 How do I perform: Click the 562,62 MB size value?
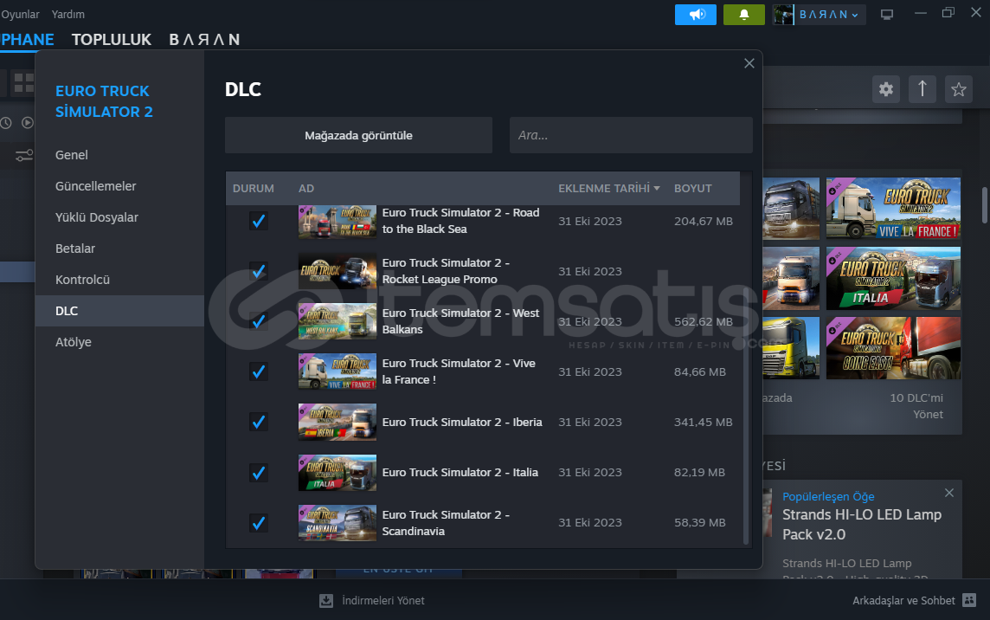704,322
